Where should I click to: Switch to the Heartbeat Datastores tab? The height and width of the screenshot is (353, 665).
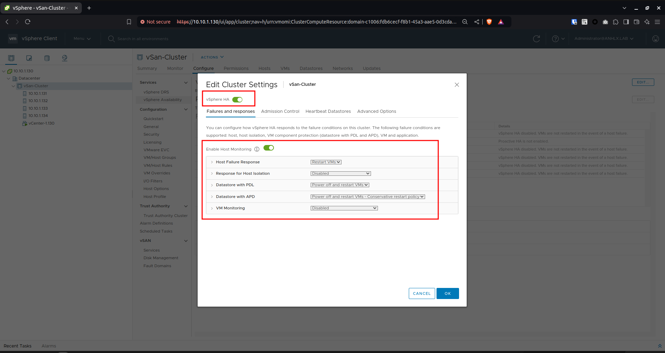click(x=328, y=111)
